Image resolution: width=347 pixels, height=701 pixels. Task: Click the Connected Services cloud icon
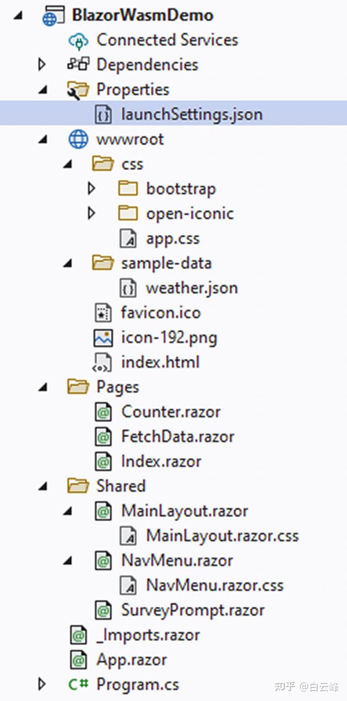click(79, 40)
